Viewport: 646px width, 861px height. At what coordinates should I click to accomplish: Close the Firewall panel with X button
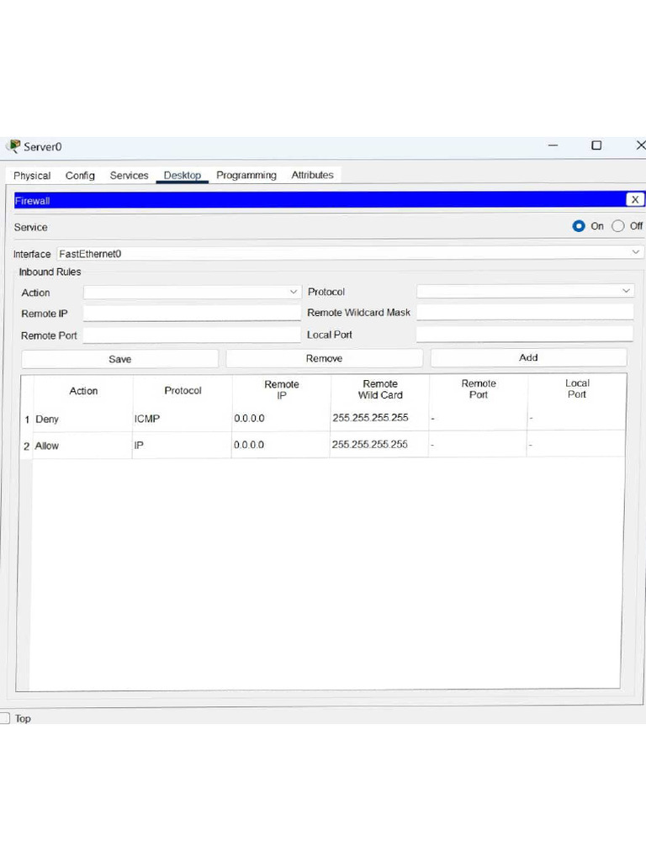click(635, 199)
